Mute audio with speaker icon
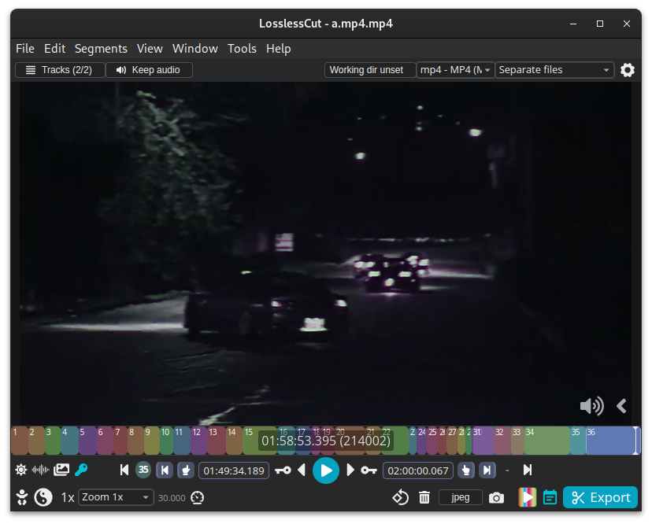 [x=591, y=405]
